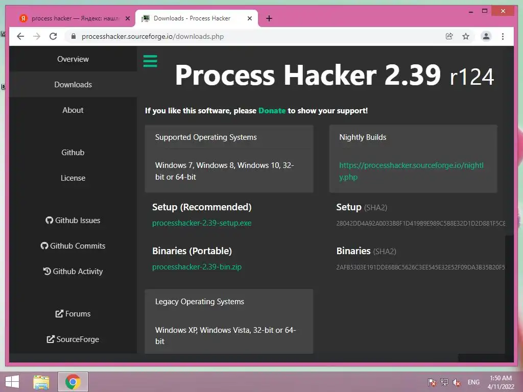Click the Supported Operating Systems card title
Screen dimensions: 523x392
pyautogui.click(x=206, y=137)
